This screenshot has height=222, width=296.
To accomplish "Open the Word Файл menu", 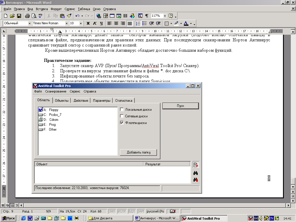I will coord(7,9).
